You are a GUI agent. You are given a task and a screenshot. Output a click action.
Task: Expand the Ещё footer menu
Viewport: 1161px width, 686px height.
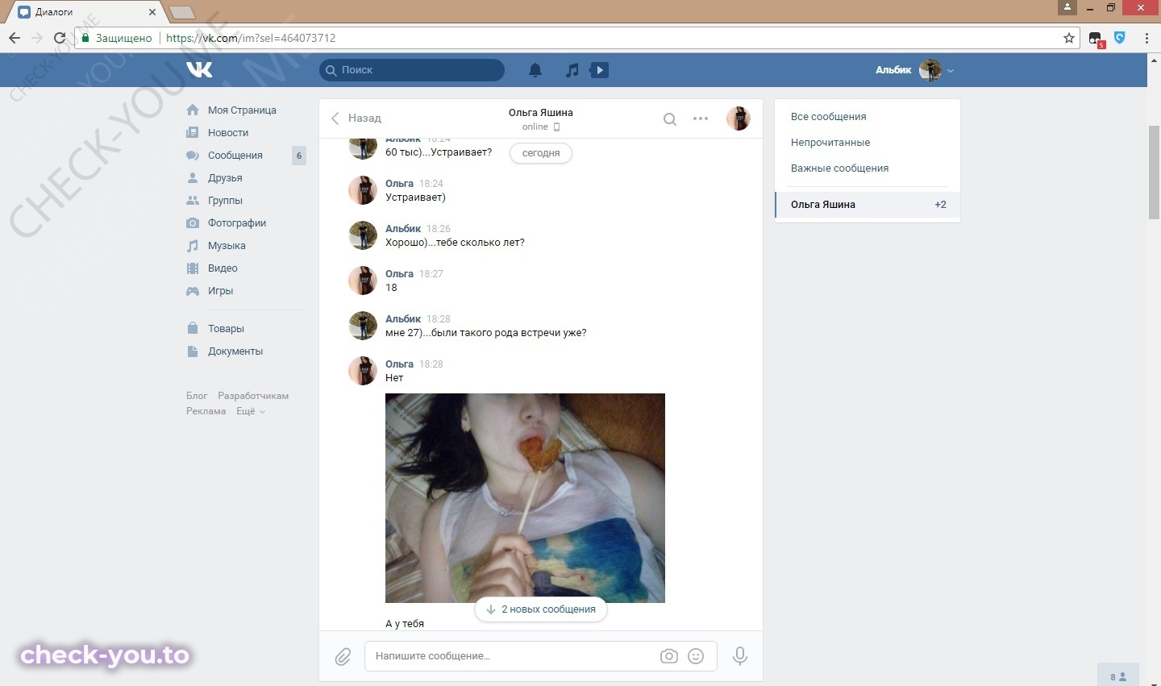250,411
